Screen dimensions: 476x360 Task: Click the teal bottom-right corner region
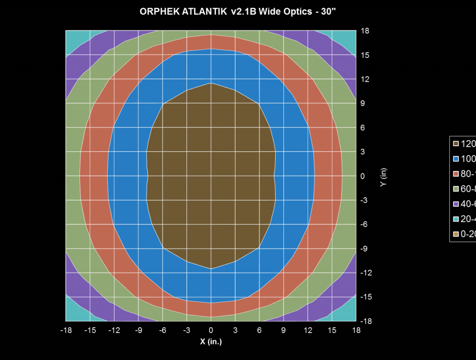pyautogui.click(x=350, y=314)
